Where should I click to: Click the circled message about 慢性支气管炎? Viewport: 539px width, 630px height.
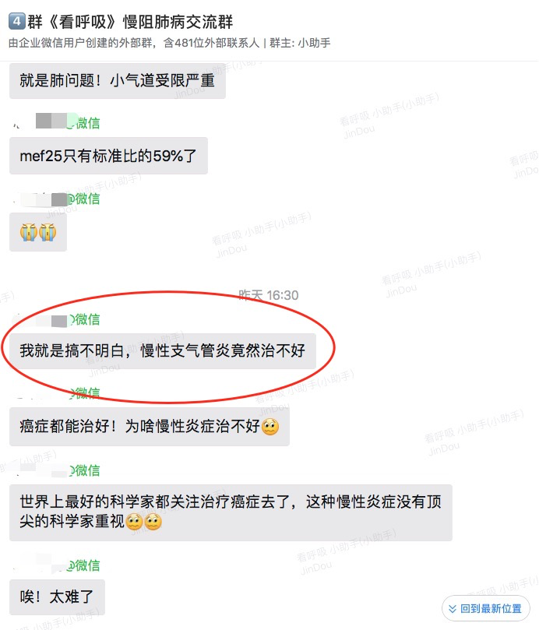coord(163,350)
